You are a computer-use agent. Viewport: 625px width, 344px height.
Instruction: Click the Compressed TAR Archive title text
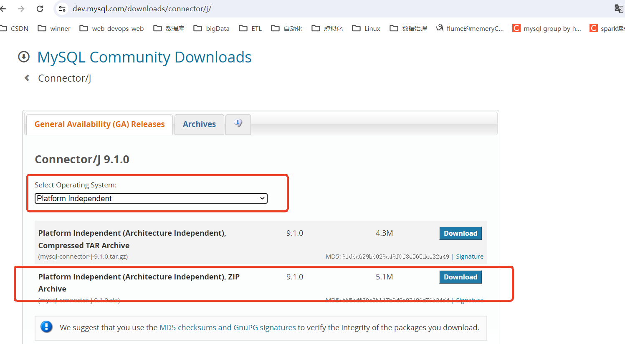point(132,239)
